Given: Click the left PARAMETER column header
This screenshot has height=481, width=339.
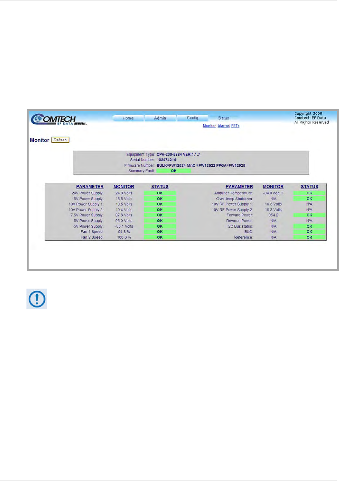Looking at the screenshot, I should point(90,187).
